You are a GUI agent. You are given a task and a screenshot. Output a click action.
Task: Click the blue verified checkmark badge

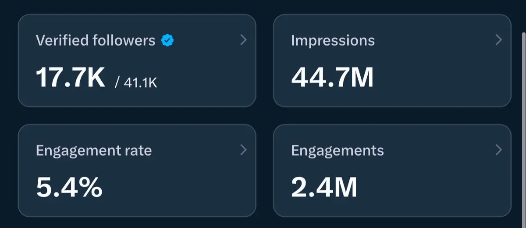(167, 41)
